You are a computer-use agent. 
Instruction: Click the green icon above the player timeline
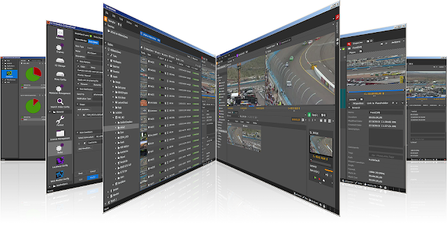[309, 114]
